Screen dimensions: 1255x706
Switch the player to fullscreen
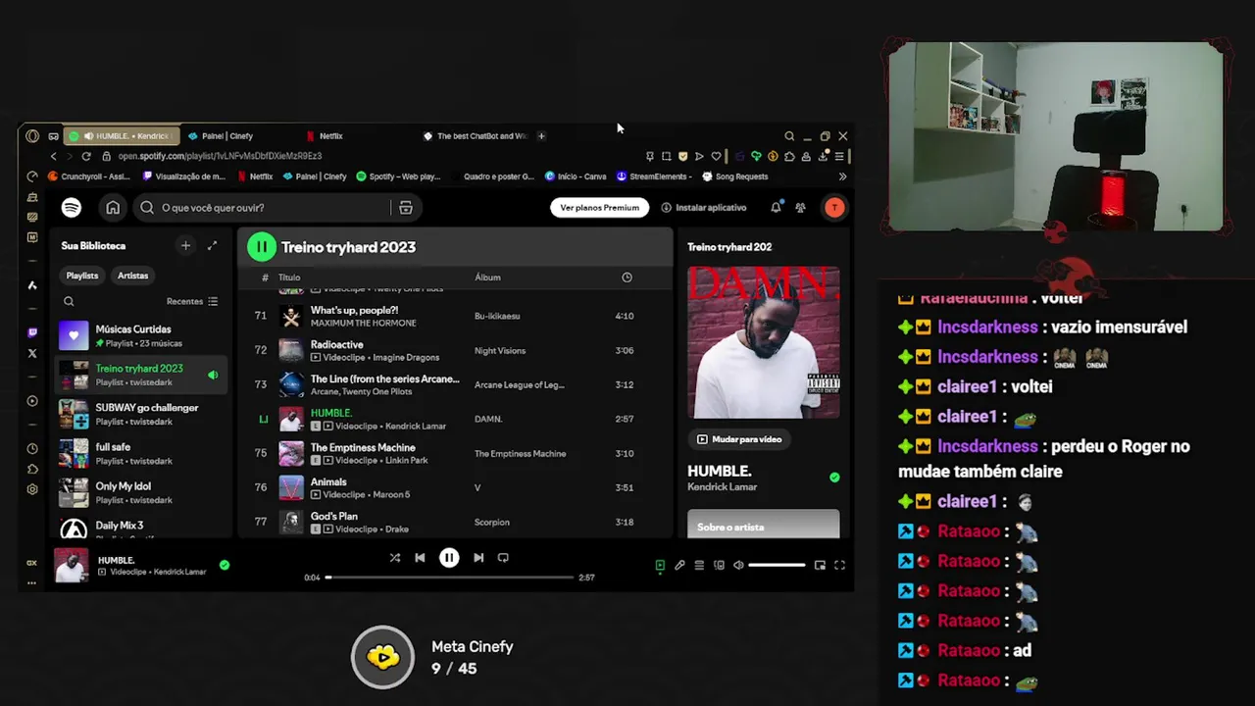point(839,566)
